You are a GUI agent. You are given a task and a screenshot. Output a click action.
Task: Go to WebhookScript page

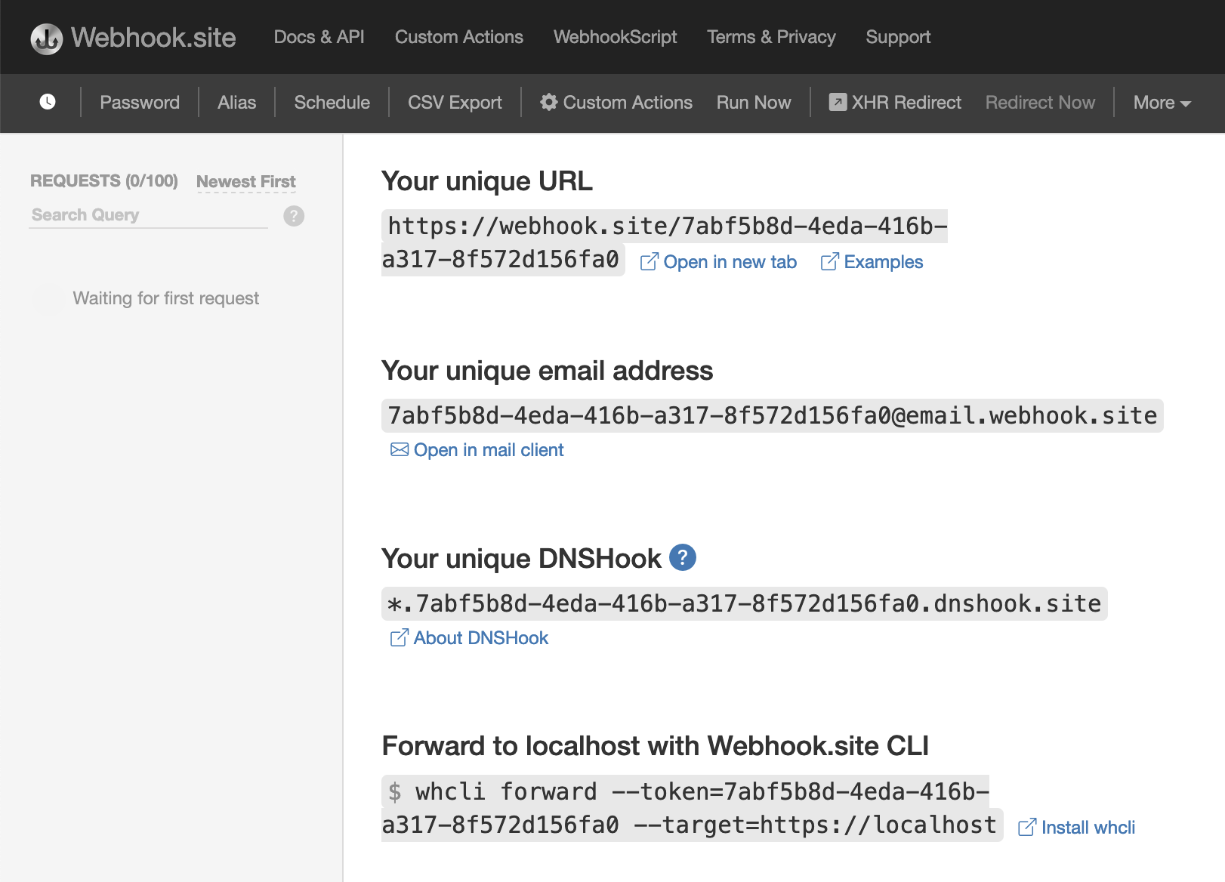click(616, 37)
